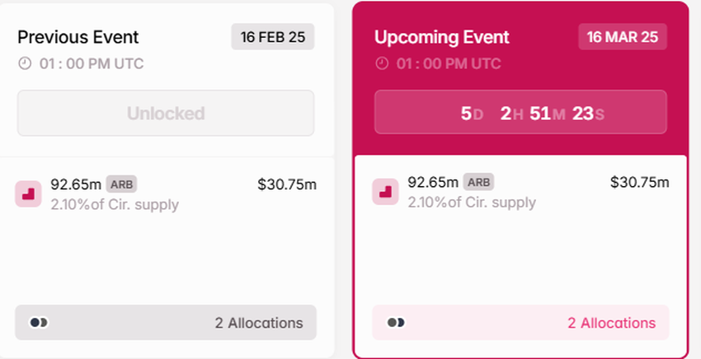Expand 2 Allocations in Upcoming Event card

point(611,323)
